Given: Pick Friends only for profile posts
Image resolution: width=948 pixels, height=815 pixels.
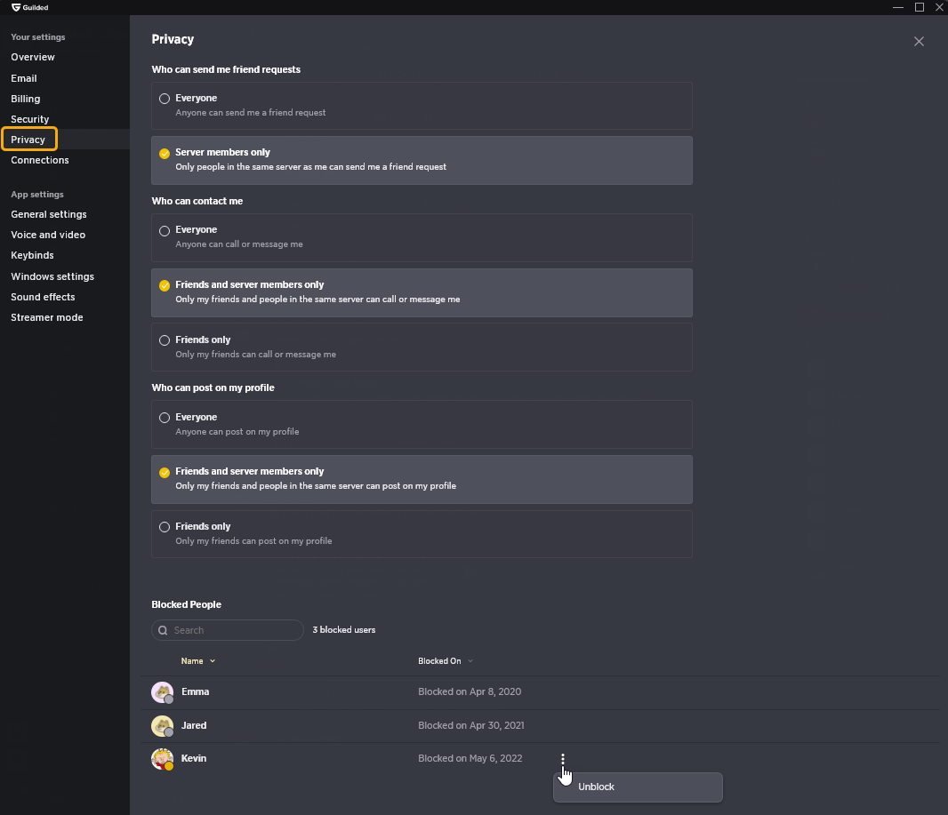Looking at the screenshot, I should [x=422, y=534].
